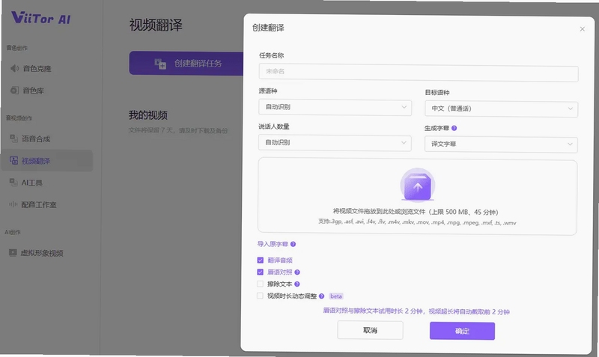Click the video file upload drop area text
Screen dimensions: 599x357
point(416,212)
